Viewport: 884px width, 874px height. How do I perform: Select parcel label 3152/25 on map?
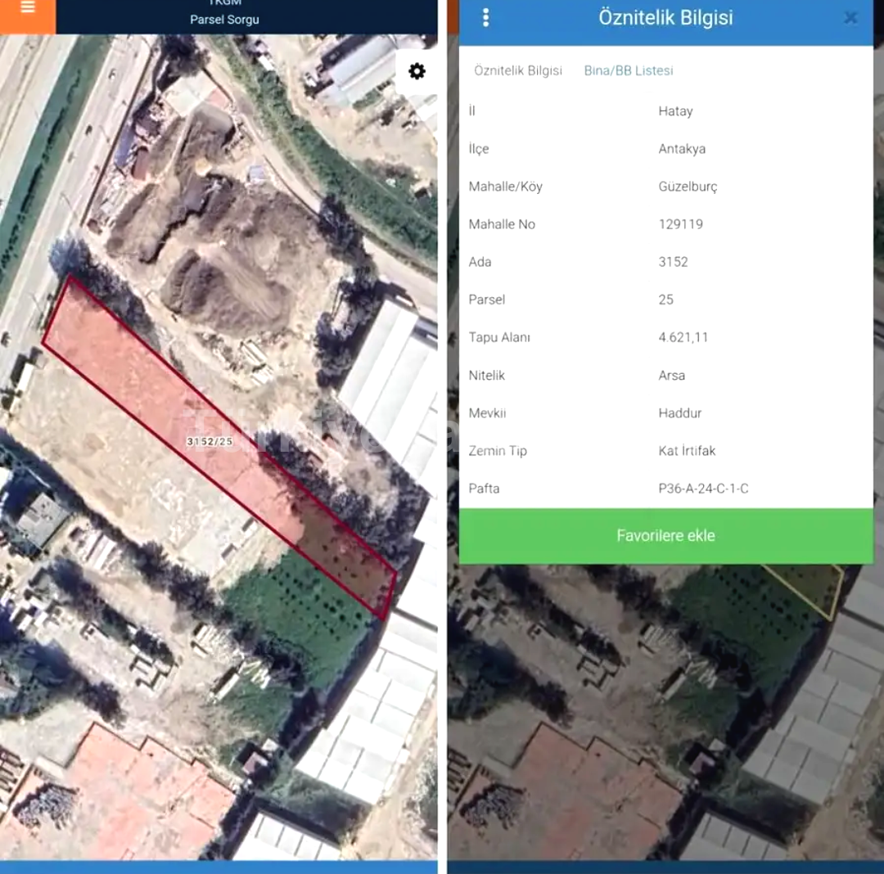210,441
